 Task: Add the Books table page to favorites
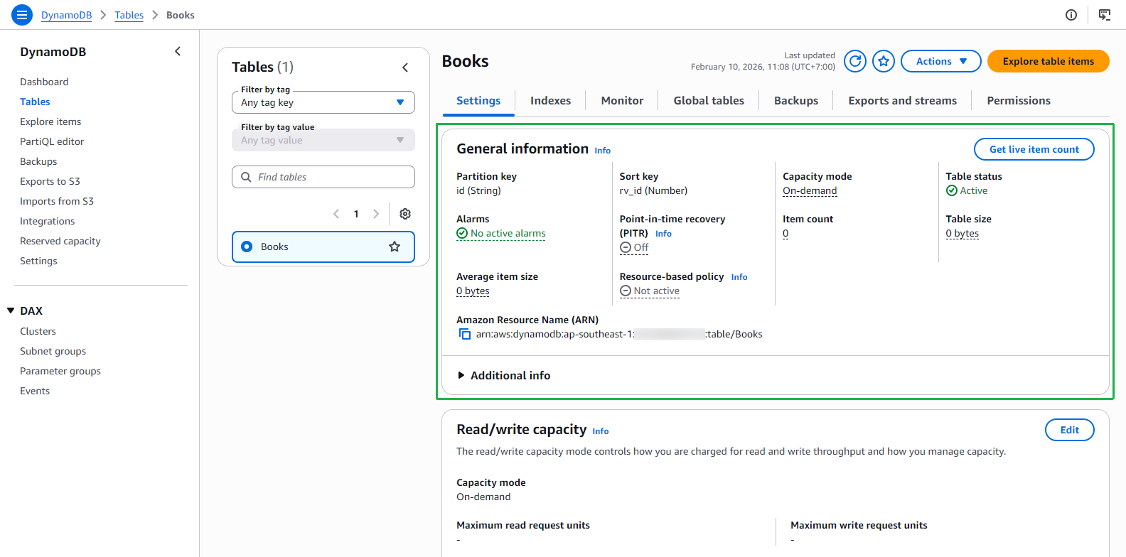(x=884, y=61)
